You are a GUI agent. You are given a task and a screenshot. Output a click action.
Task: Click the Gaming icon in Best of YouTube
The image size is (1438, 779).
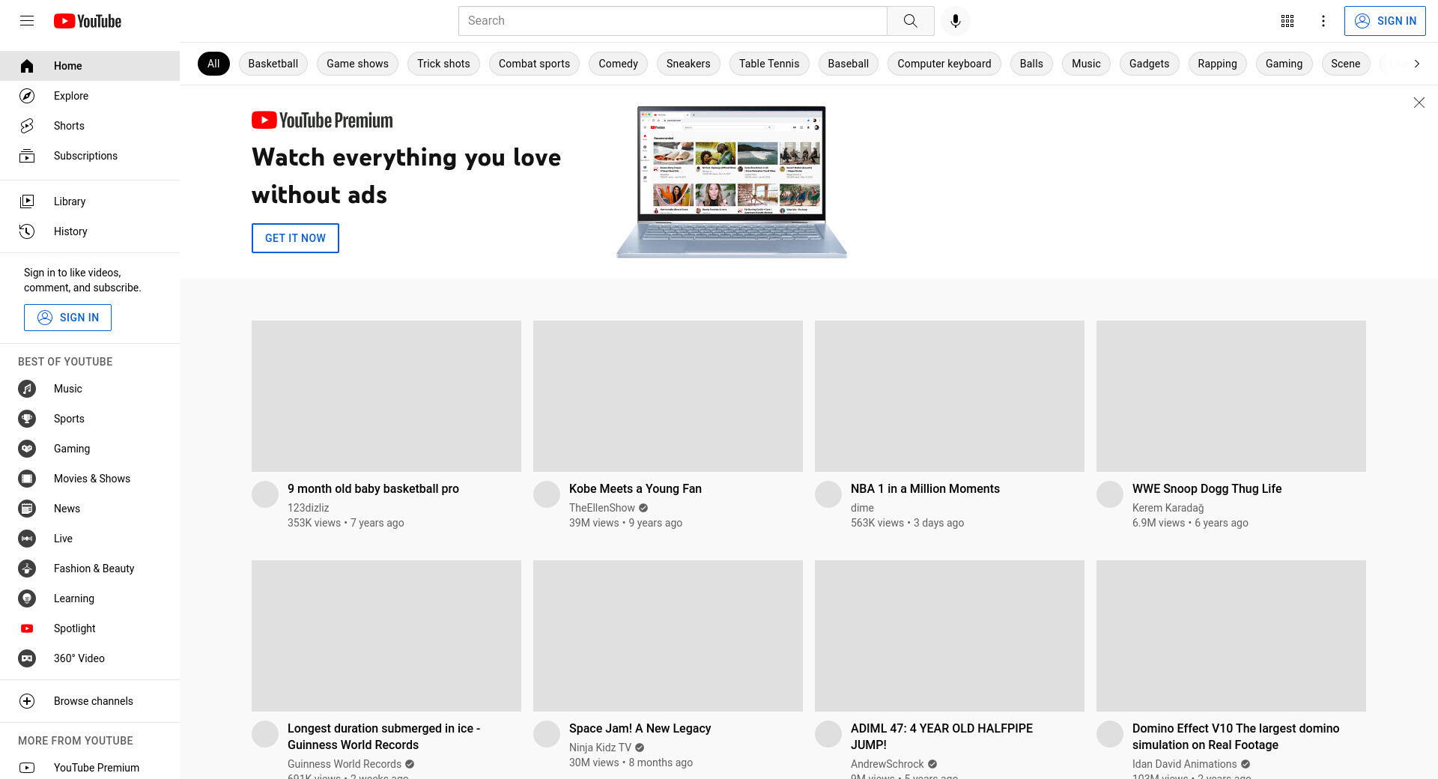click(x=27, y=449)
